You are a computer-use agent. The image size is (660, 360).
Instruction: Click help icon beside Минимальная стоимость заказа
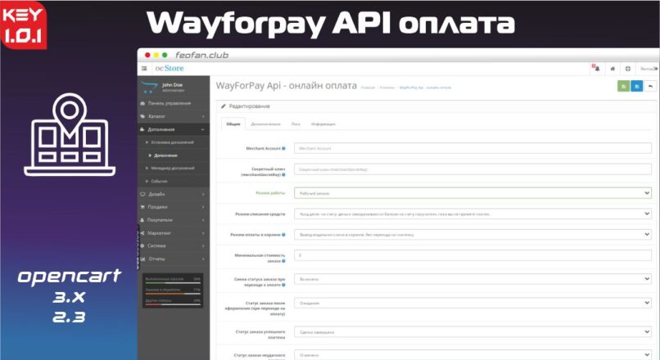tap(283, 261)
